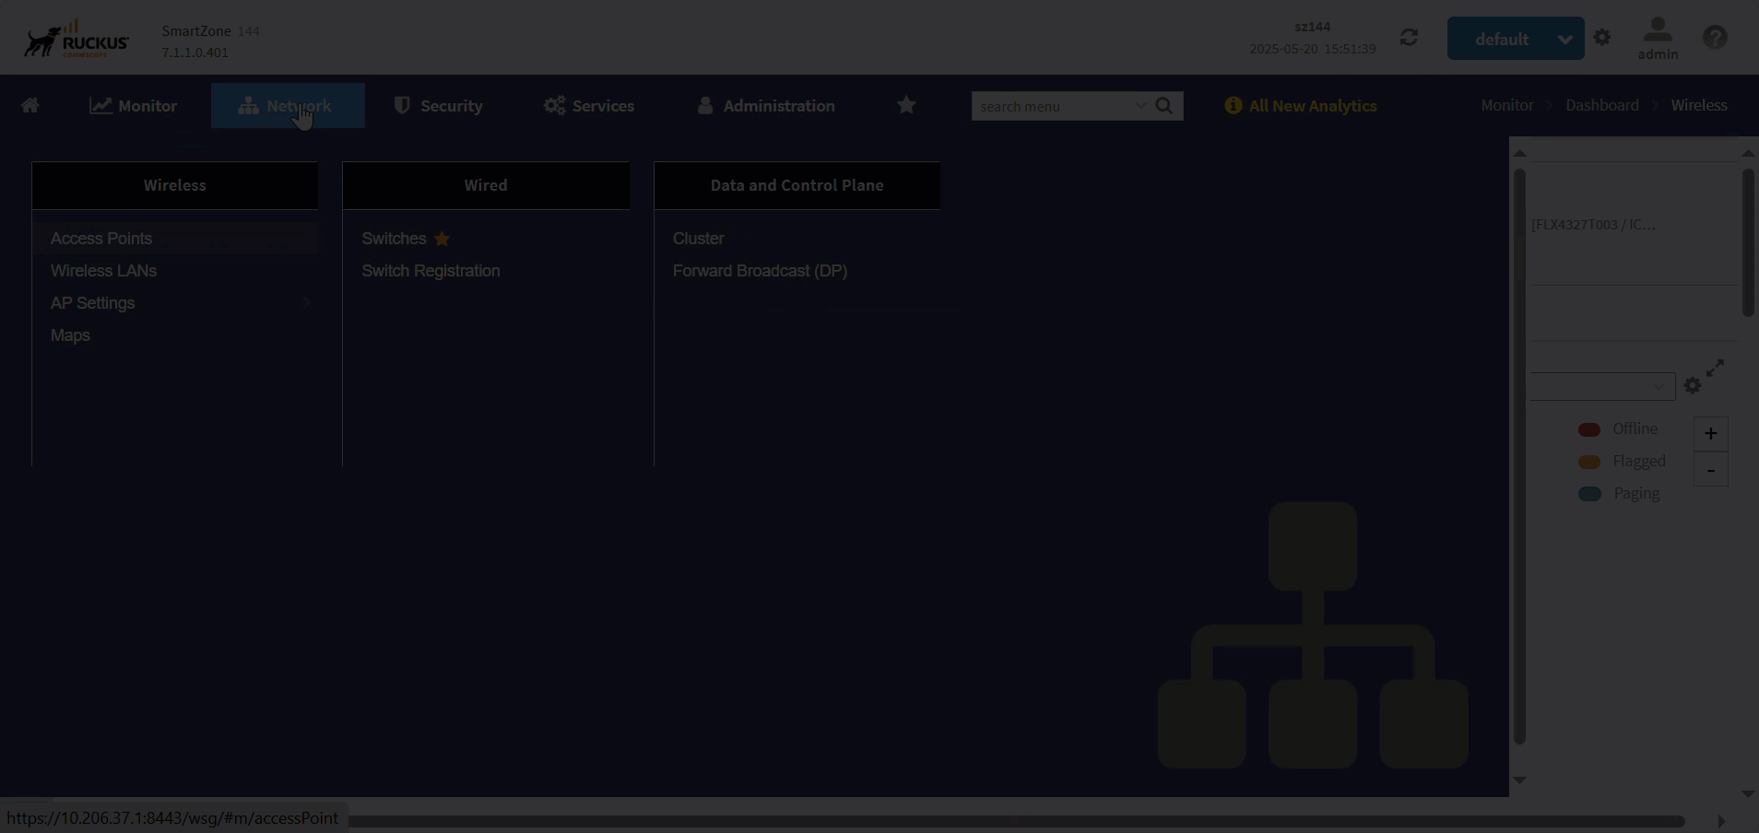Image resolution: width=1759 pixels, height=833 pixels.
Task: Open the Security menu
Action: click(x=438, y=106)
